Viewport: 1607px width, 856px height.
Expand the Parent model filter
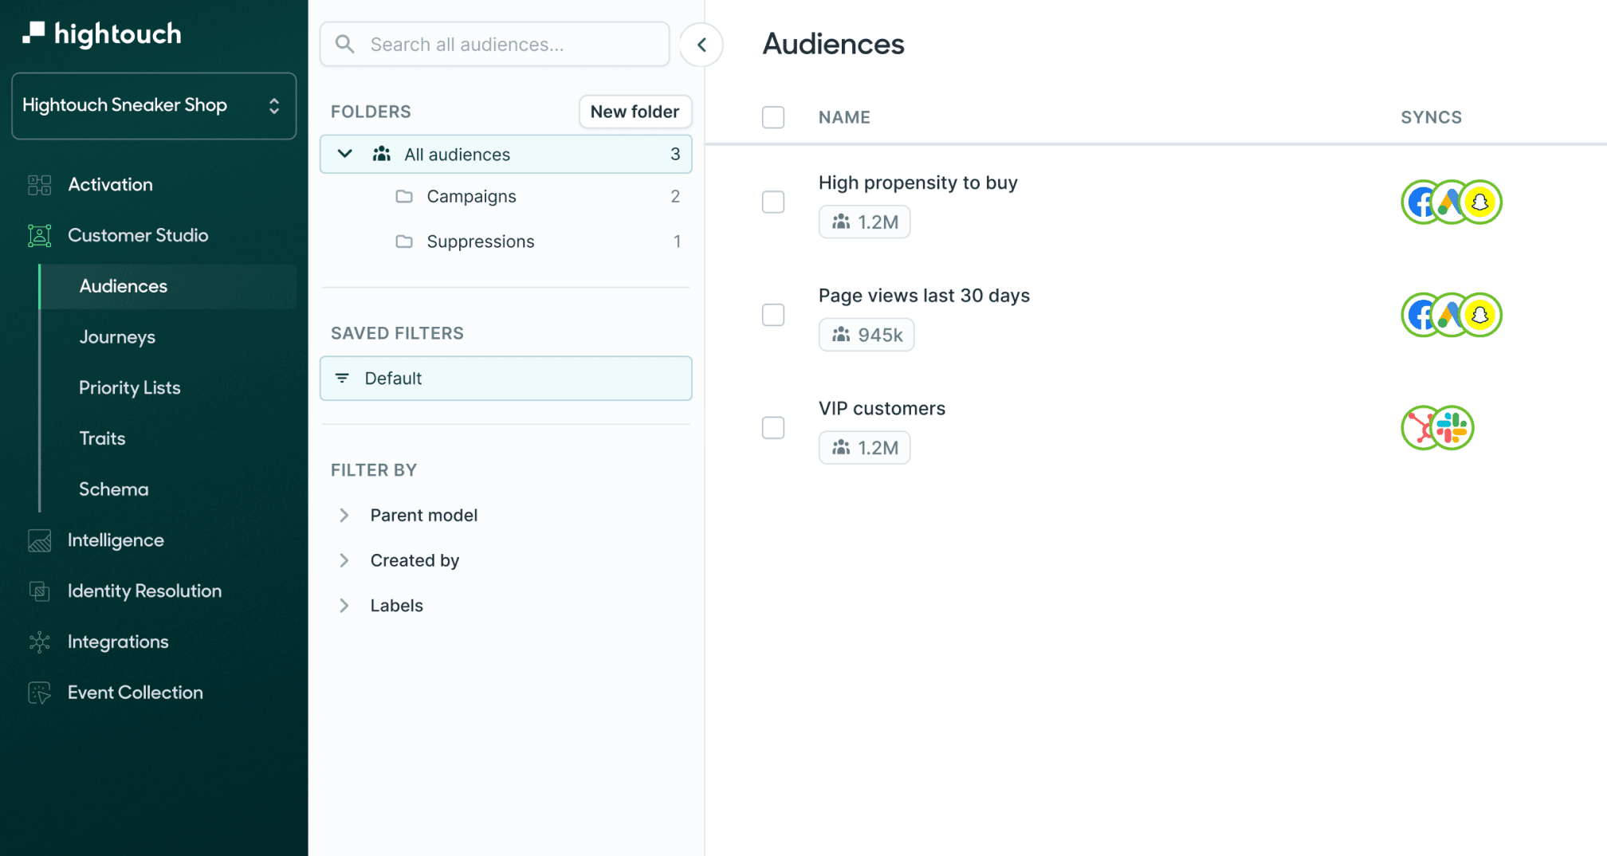click(344, 515)
